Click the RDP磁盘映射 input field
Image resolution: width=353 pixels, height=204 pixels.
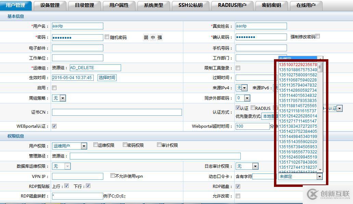(x=77, y=196)
